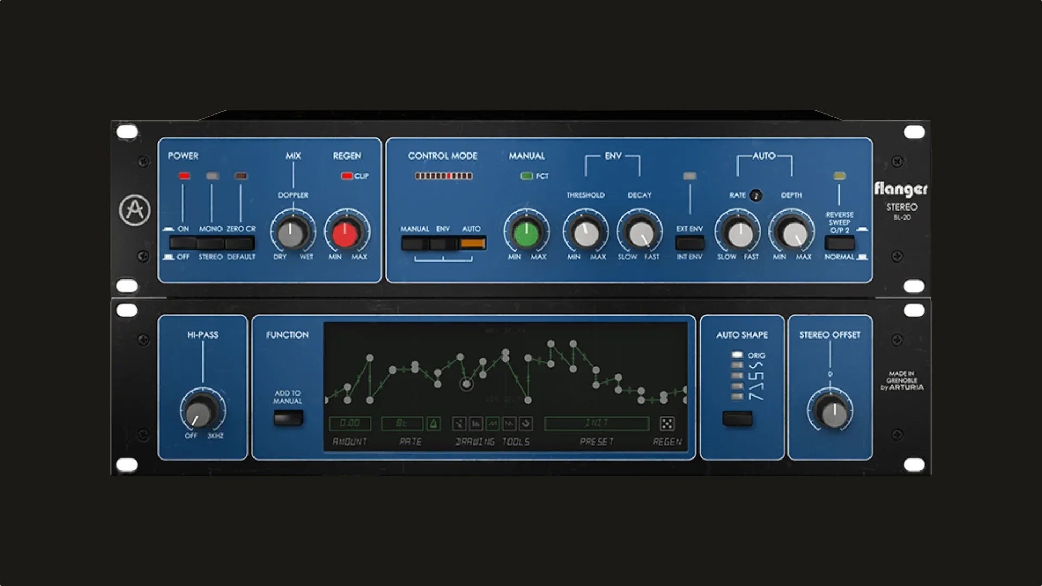Select the waveform line drawing tool
This screenshot has height=586, width=1042.
click(492, 423)
